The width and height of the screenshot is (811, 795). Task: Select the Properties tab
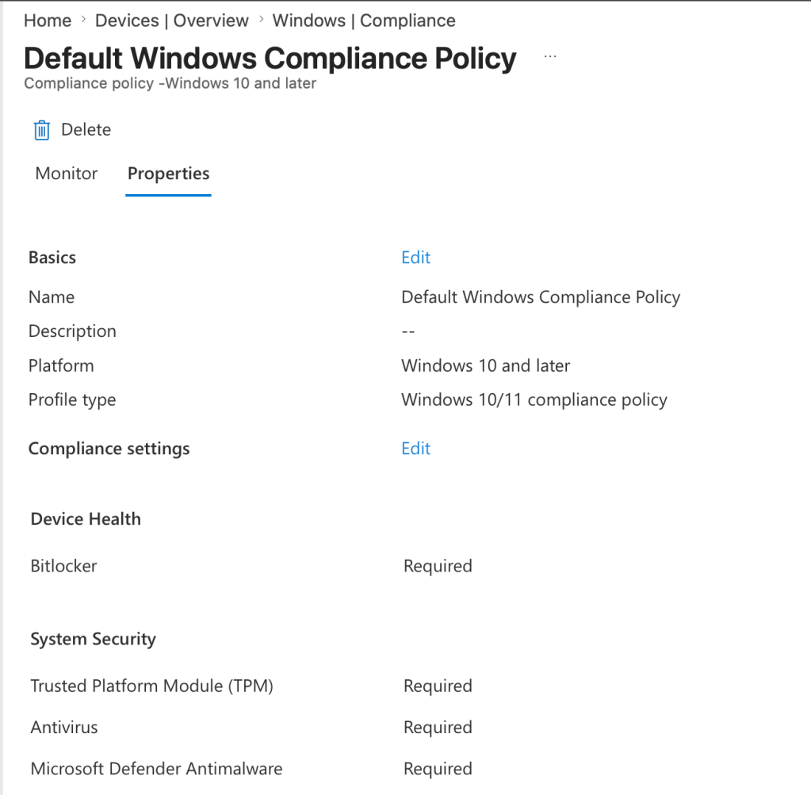tap(168, 174)
